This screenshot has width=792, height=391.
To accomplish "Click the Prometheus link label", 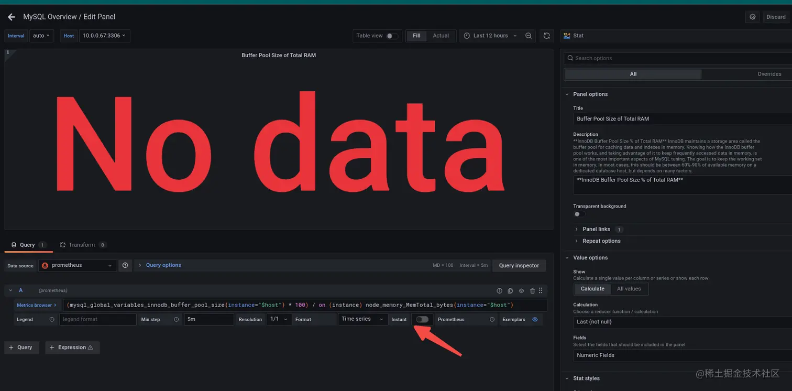I will click(x=451, y=319).
